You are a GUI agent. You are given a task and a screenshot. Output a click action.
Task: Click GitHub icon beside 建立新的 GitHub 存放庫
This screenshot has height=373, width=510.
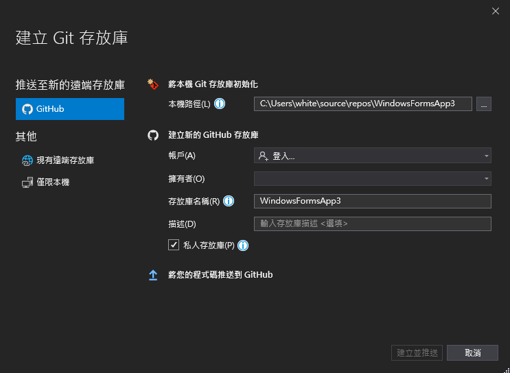tap(153, 135)
